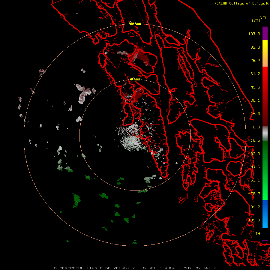Pick the gray segment of velocity color bar

[x=265, y=133]
